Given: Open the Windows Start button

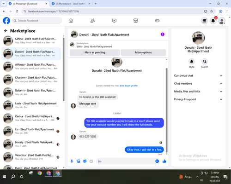Looking at the screenshot, I should click(x=4, y=177).
